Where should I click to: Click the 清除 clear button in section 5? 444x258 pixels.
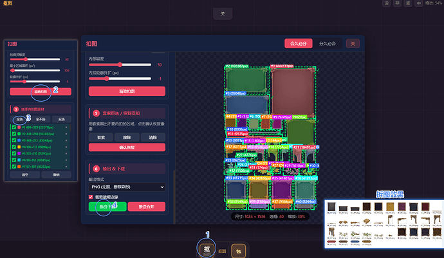pos(153,137)
